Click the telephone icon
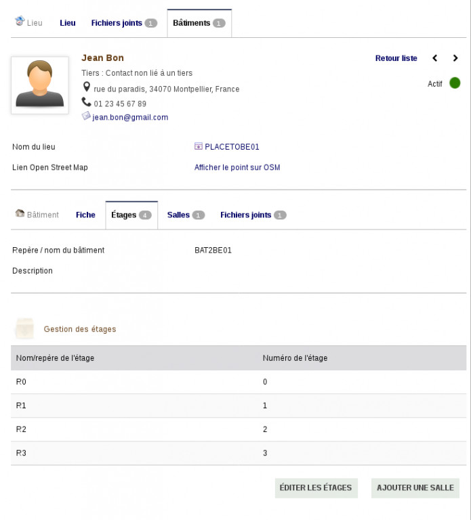The image size is (471, 520). click(87, 102)
